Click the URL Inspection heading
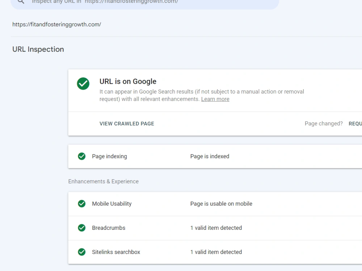 (38, 49)
